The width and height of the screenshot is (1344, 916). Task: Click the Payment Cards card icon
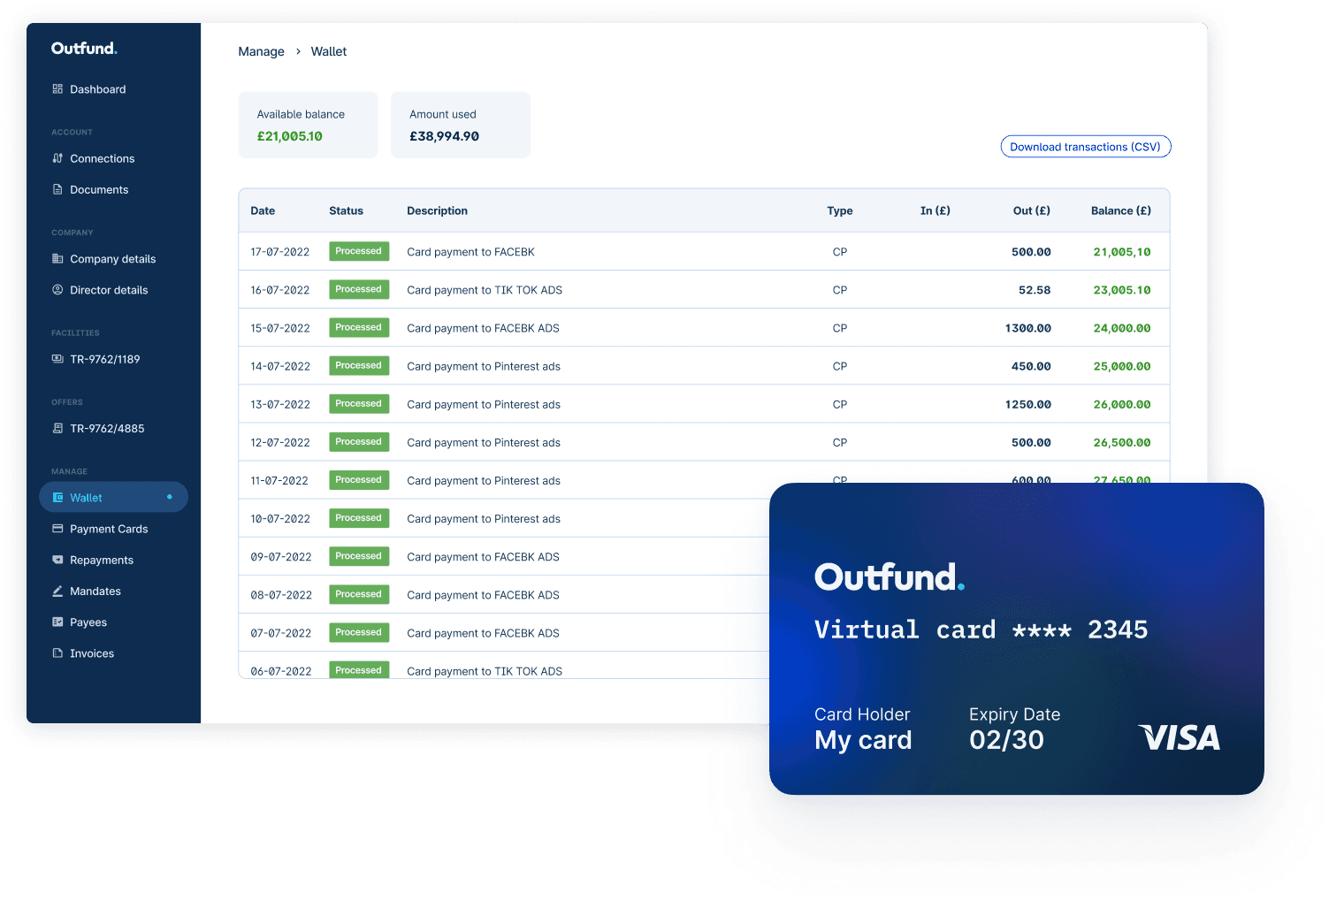click(x=57, y=529)
